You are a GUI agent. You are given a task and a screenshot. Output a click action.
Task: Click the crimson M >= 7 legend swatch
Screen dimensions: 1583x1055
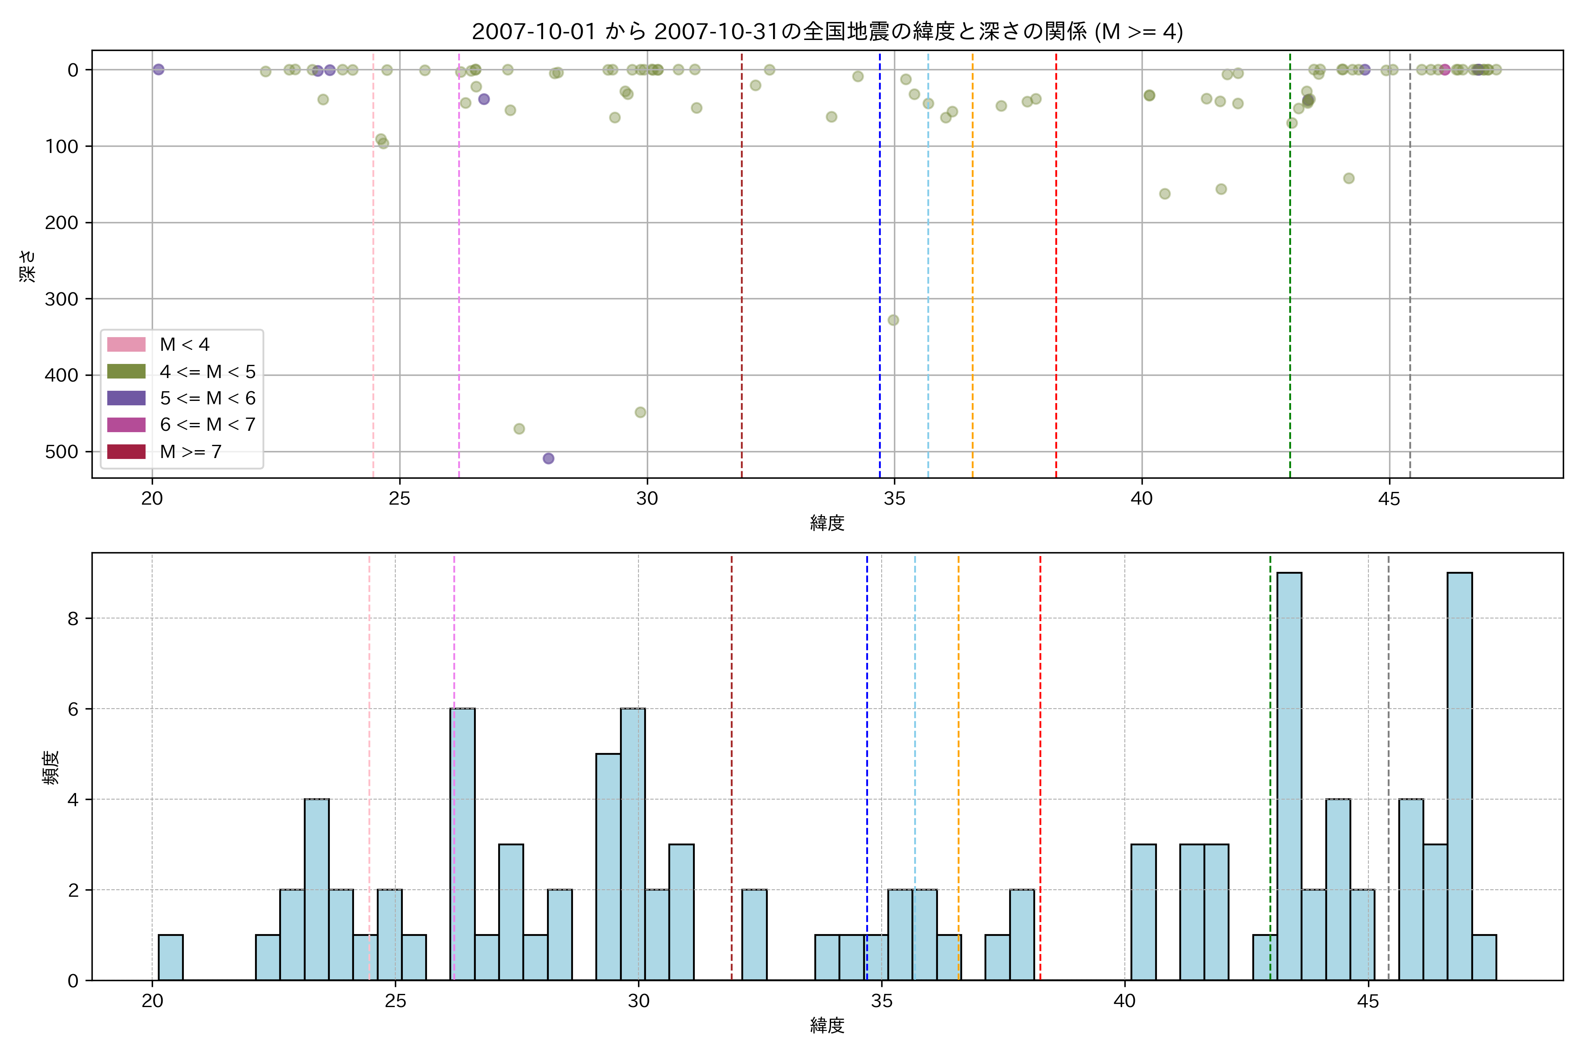coord(126,451)
